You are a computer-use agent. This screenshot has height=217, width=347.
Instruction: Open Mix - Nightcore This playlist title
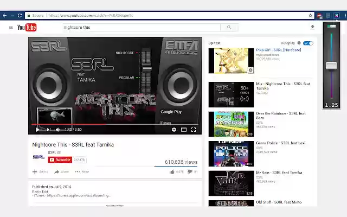tap(283, 86)
